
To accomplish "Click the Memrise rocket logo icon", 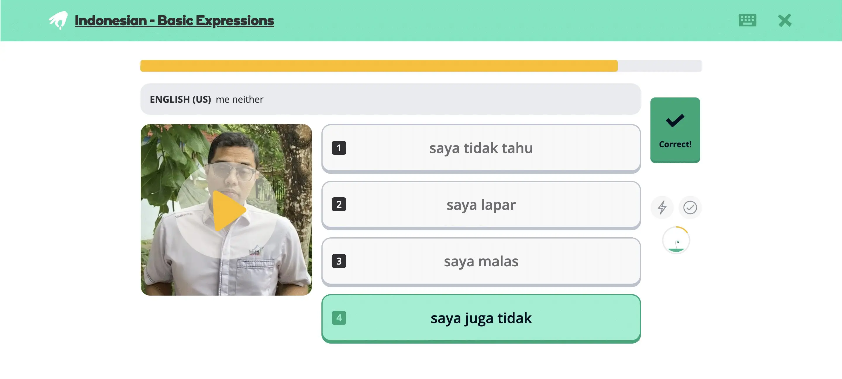I will [58, 20].
